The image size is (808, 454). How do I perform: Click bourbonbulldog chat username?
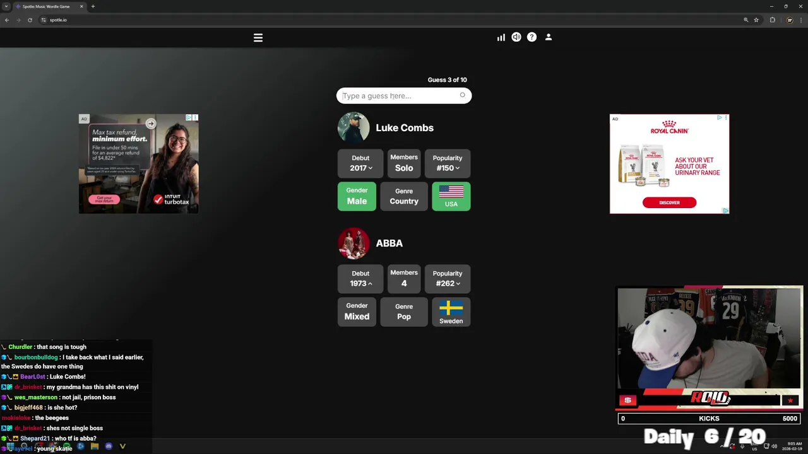pos(36,358)
